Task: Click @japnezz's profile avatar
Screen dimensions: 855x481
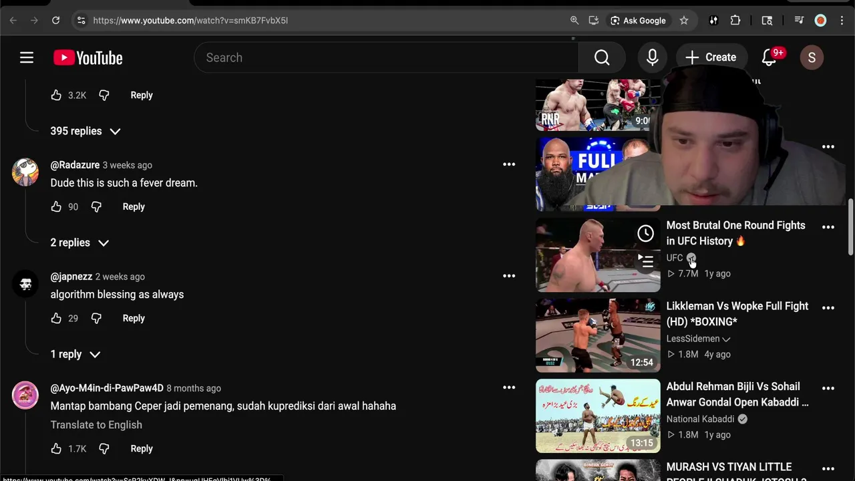Action: pos(25,284)
